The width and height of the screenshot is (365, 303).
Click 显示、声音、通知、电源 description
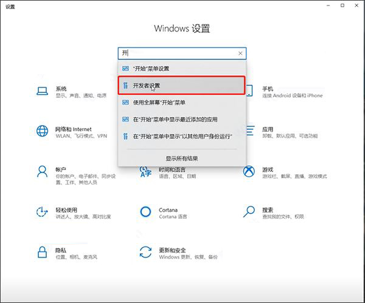[81, 95]
